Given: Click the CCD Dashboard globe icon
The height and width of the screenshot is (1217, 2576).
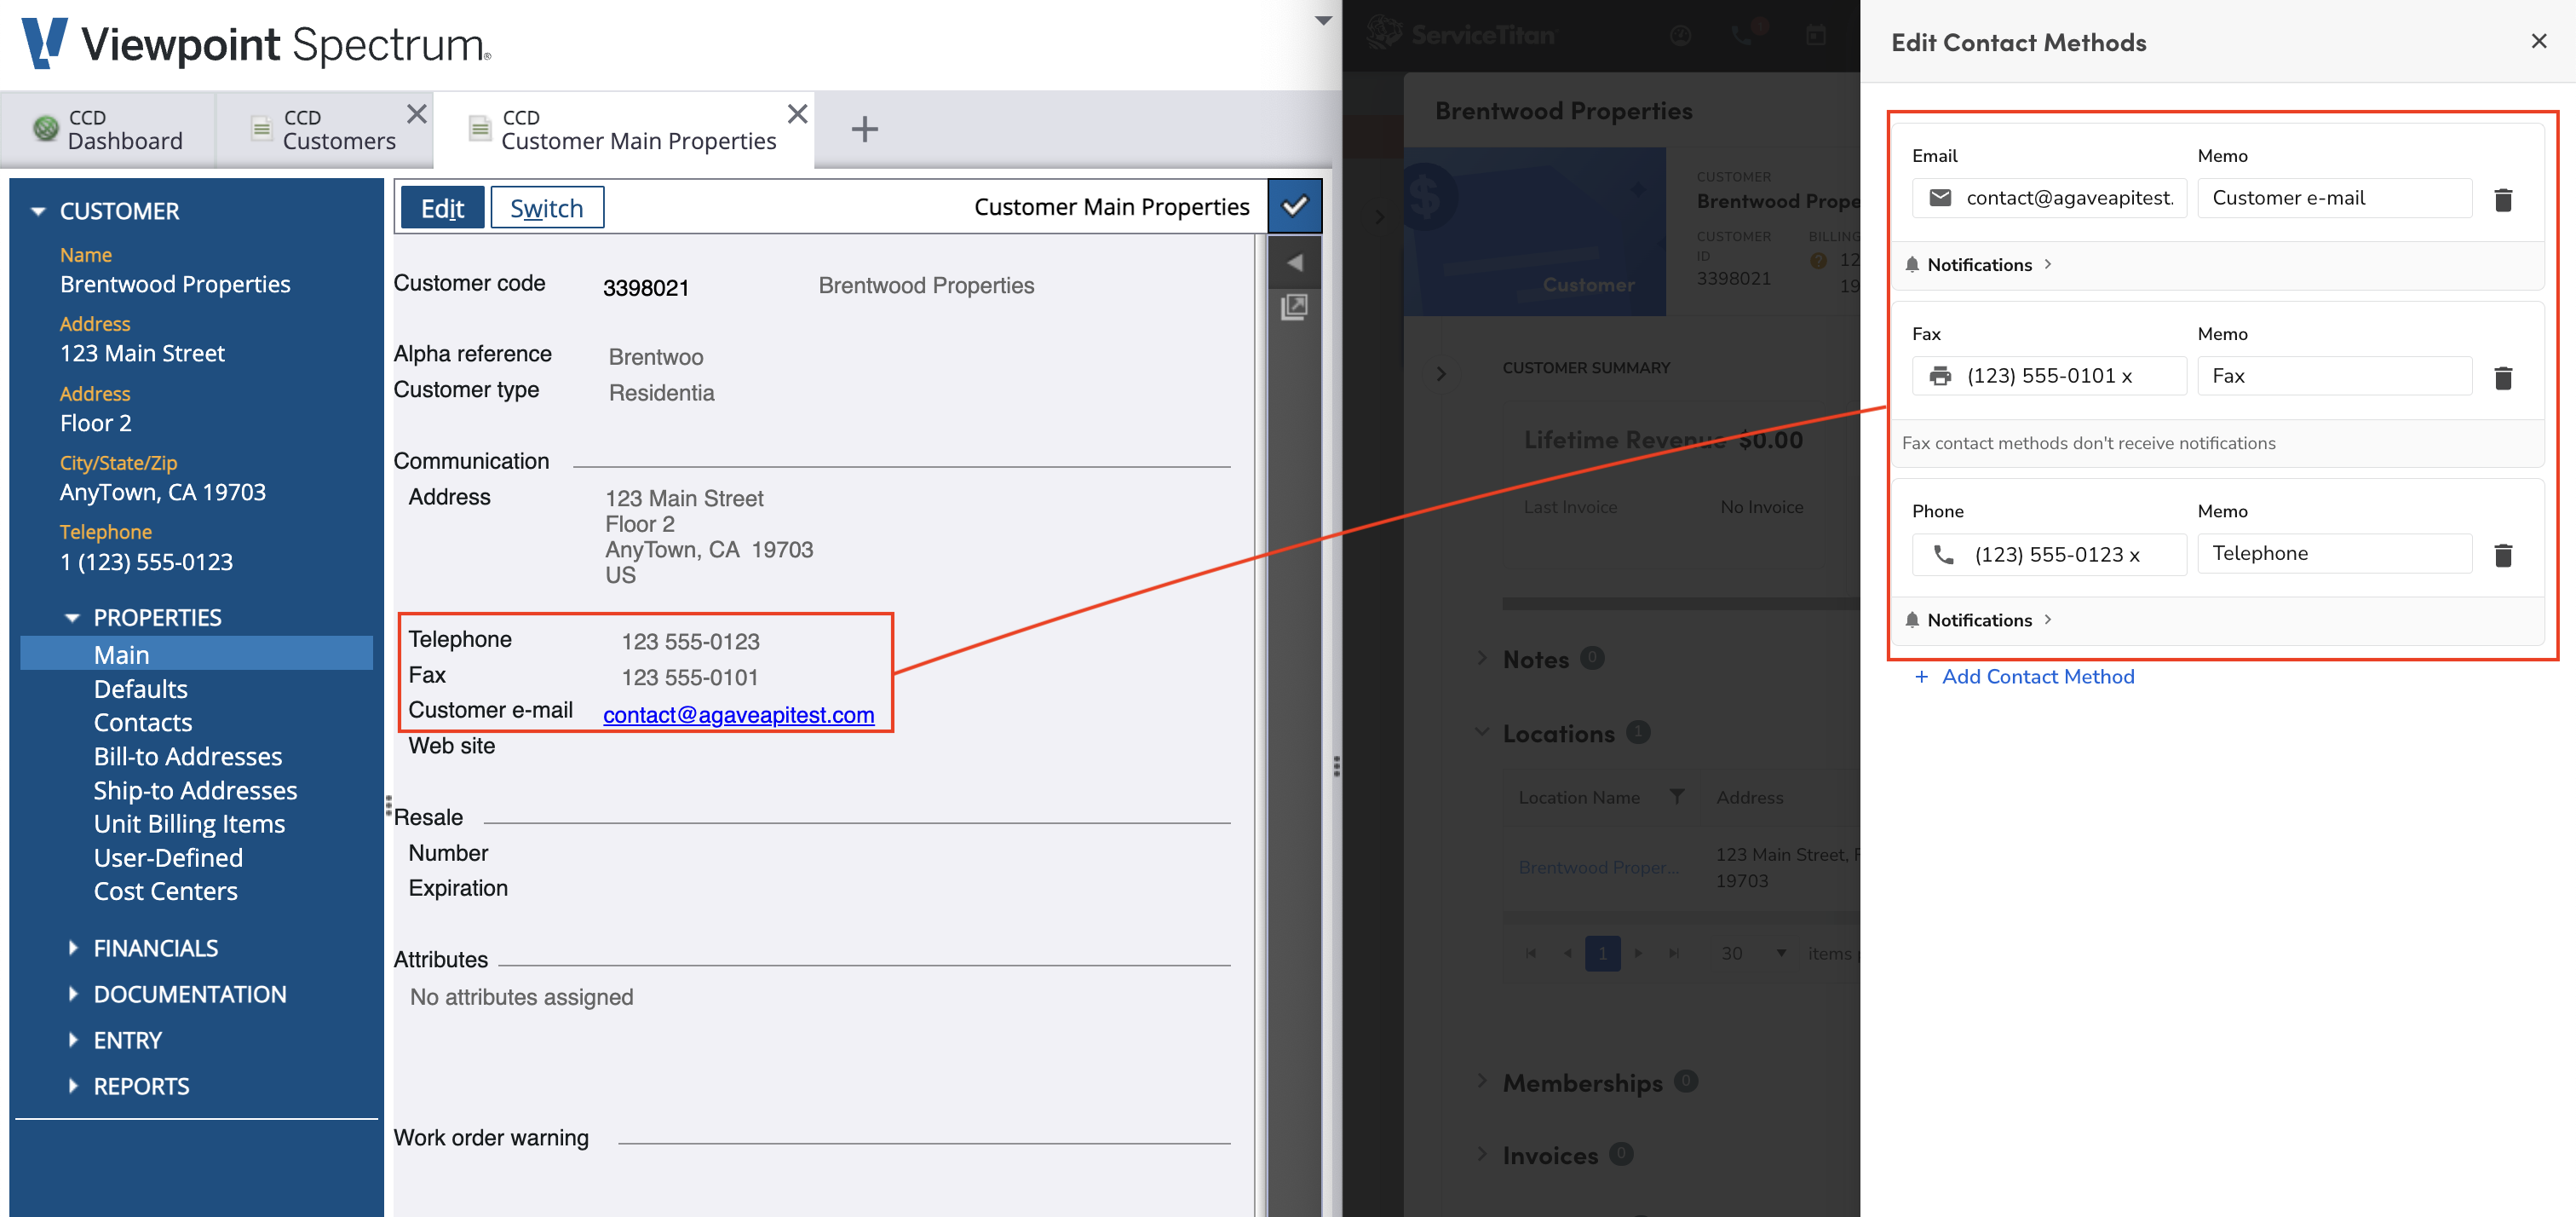Looking at the screenshot, I should (45, 128).
